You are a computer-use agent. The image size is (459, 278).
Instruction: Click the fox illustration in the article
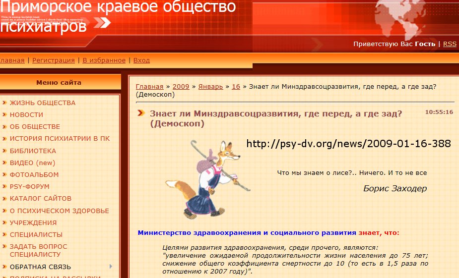[207, 179]
